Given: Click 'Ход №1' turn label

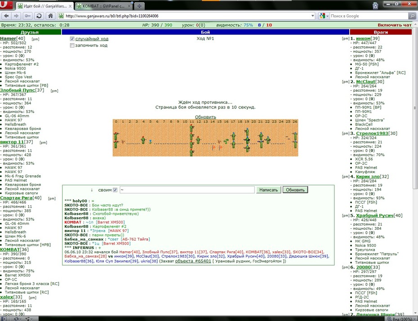Looking at the screenshot, I should [205, 38].
